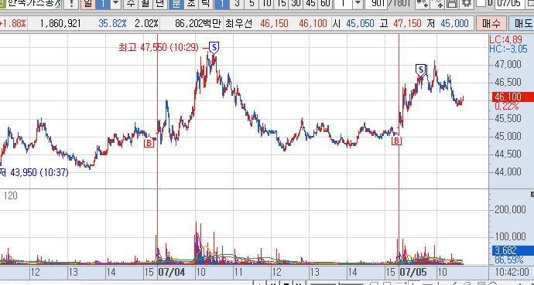Click the 86,202백만 trading value
The width and height of the screenshot is (534, 285).
197,24
